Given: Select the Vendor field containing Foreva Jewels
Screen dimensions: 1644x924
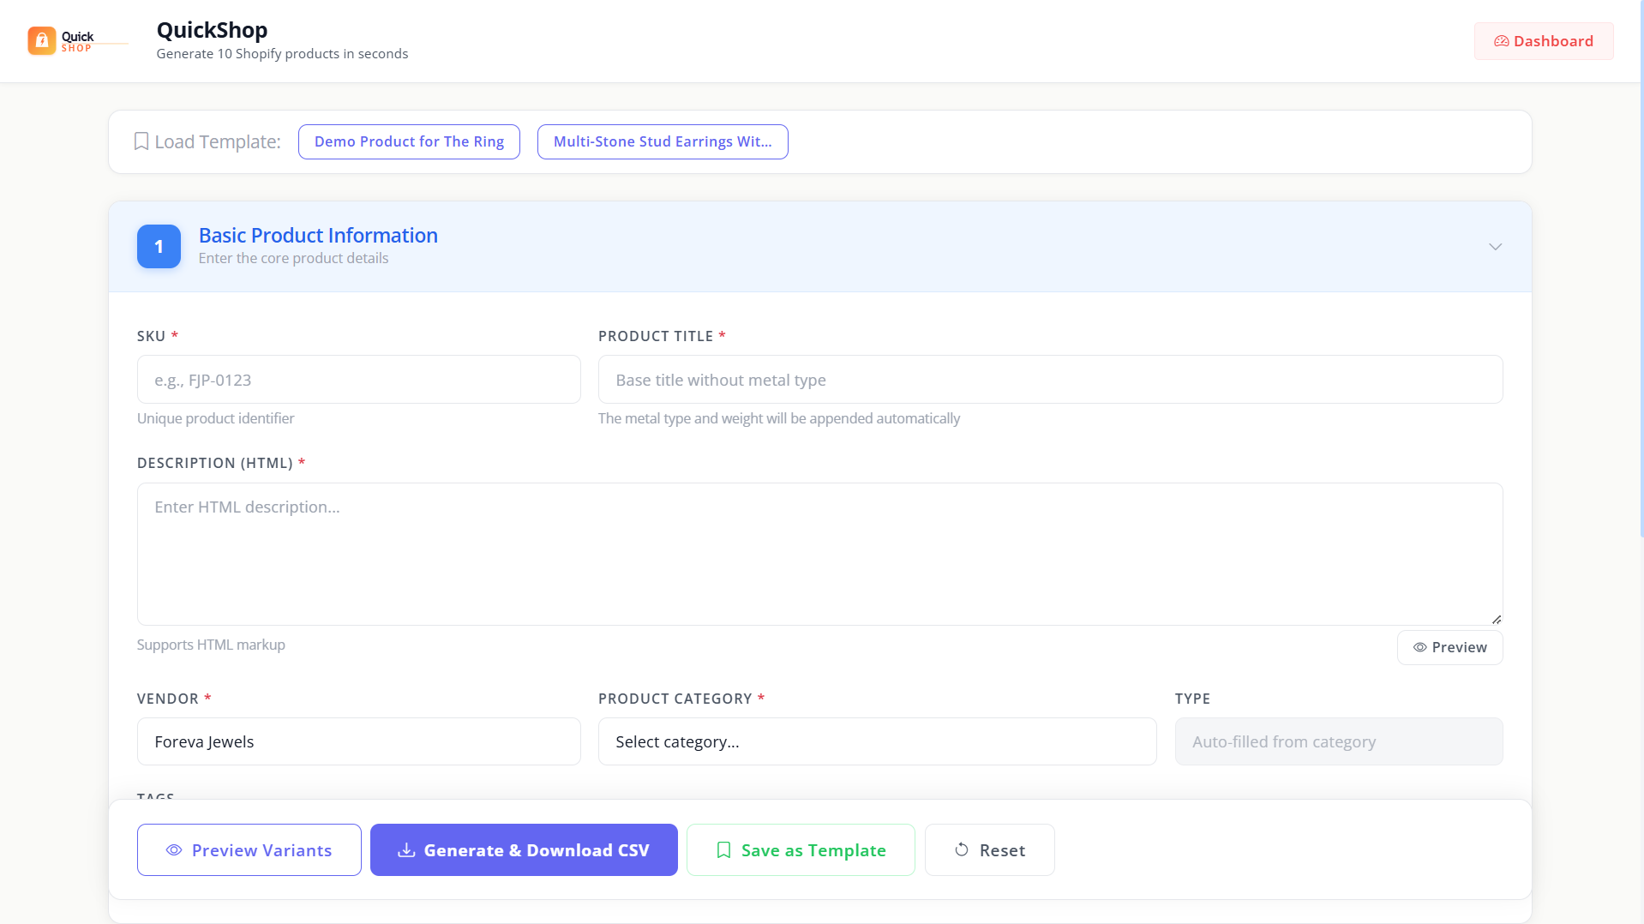Looking at the screenshot, I should tap(358, 741).
